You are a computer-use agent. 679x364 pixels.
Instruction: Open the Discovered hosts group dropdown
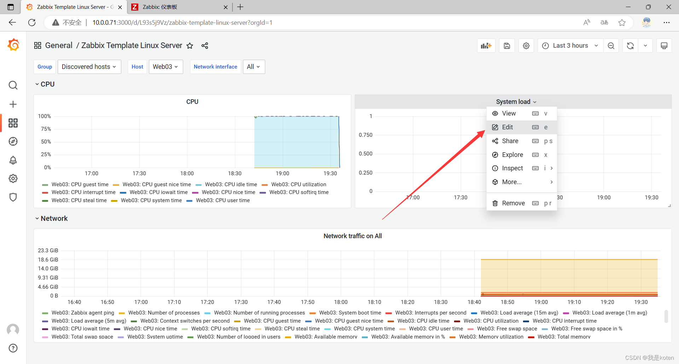(89, 67)
